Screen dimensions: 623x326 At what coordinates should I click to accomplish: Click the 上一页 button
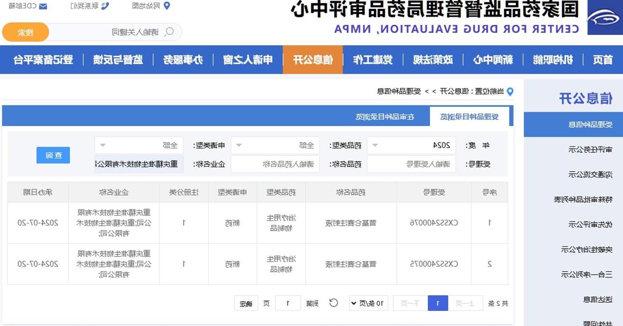(x=465, y=303)
